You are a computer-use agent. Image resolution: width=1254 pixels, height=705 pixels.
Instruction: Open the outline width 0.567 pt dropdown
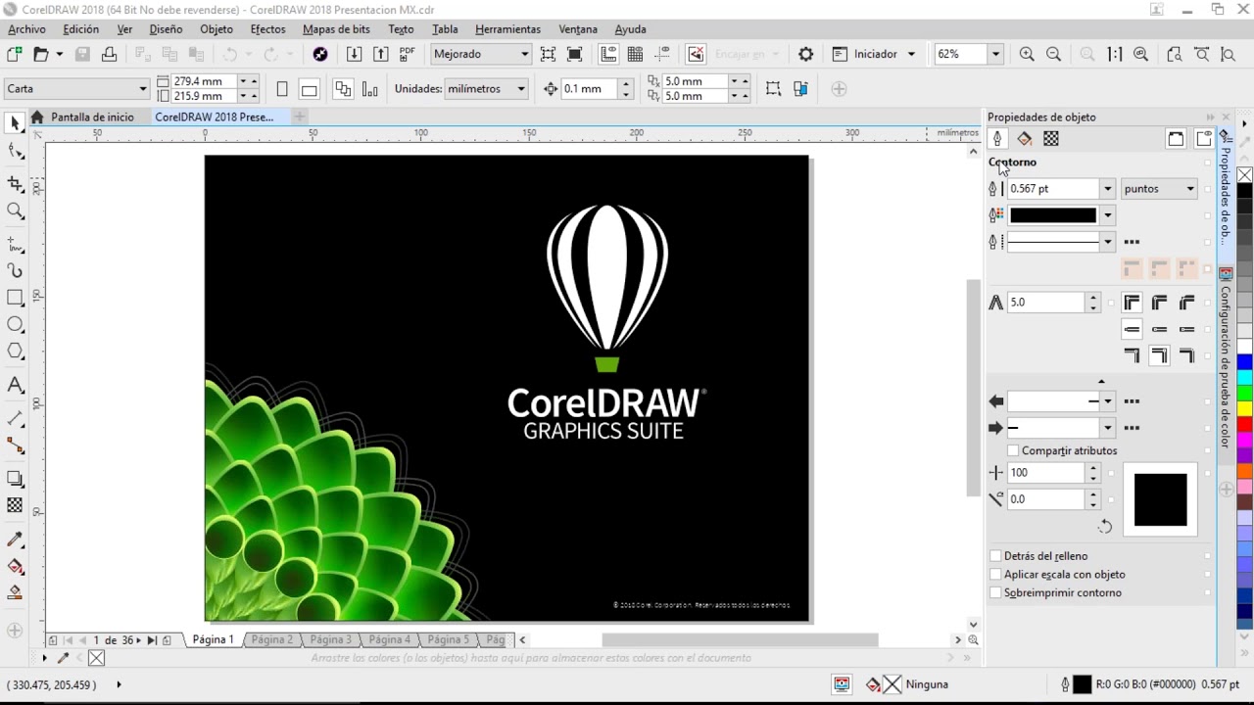(x=1107, y=189)
